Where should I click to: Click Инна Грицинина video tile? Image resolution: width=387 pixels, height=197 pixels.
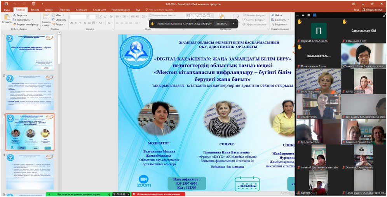(318, 81)
